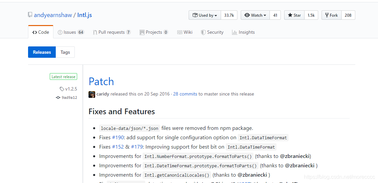Viewport: 378px width, 183px height.
Task: Open issue #152 link
Action: [x=118, y=147]
